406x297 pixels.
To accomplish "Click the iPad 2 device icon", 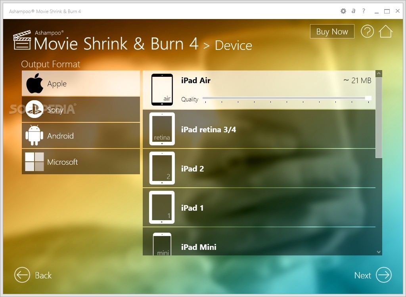I will coord(162,168).
